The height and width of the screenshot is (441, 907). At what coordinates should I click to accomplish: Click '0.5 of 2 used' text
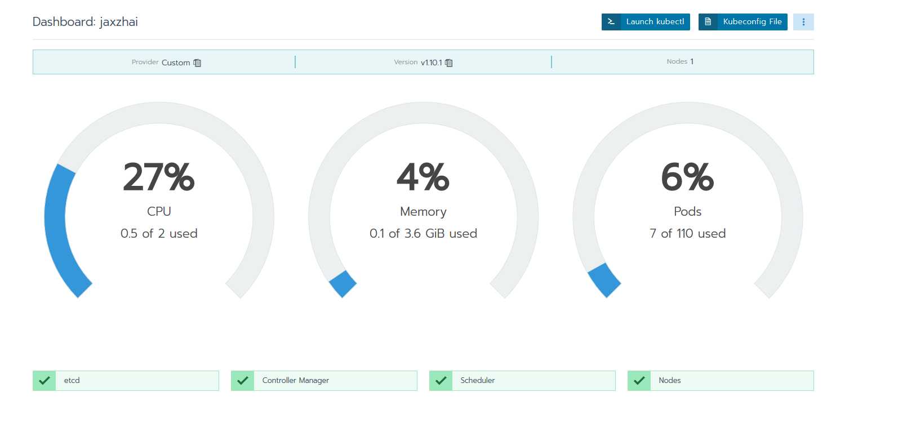coord(159,233)
